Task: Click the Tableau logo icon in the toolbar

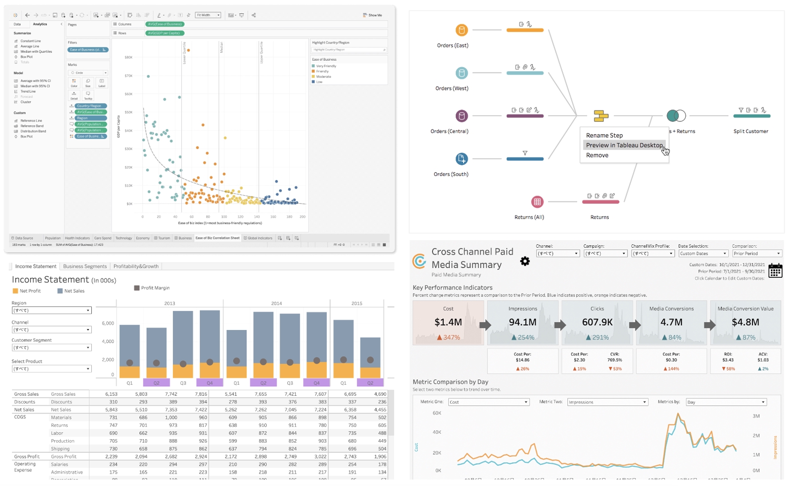Action: click(15, 15)
